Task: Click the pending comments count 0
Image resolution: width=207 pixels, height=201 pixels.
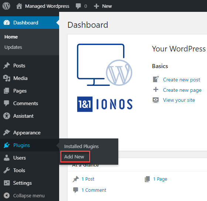Action: [86, 6]
